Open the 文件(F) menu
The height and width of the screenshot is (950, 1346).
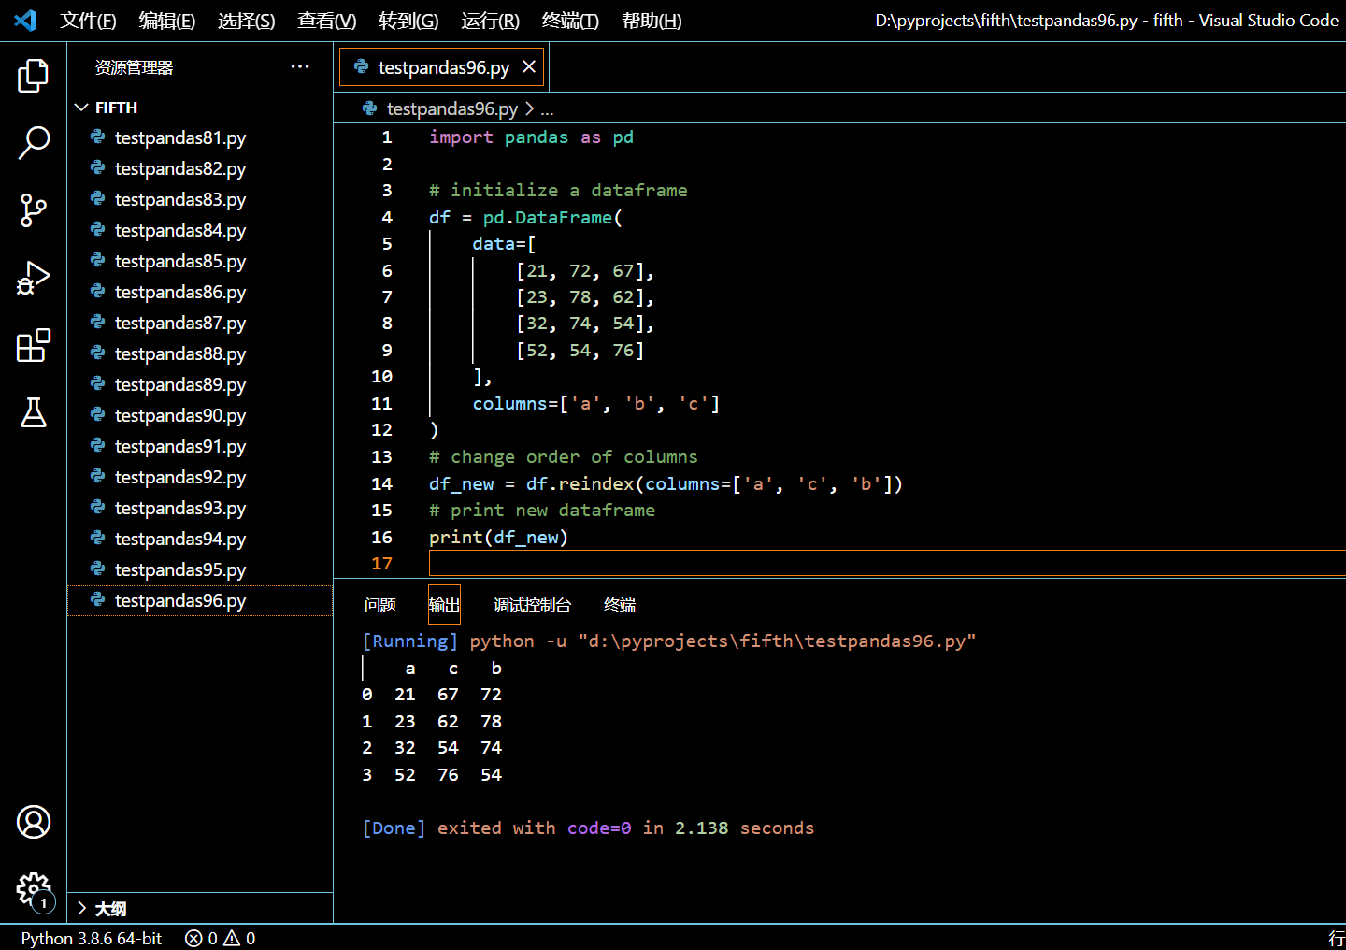(88, 21)
